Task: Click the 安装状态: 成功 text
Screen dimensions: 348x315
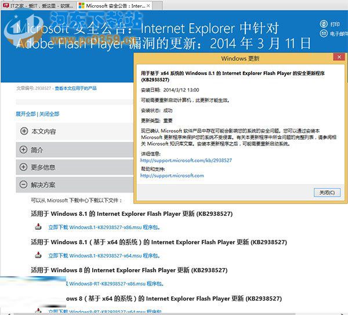Action: click(x=157, y=110)
